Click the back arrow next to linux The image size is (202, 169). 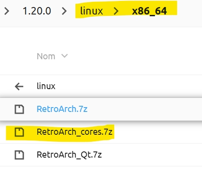19,86
